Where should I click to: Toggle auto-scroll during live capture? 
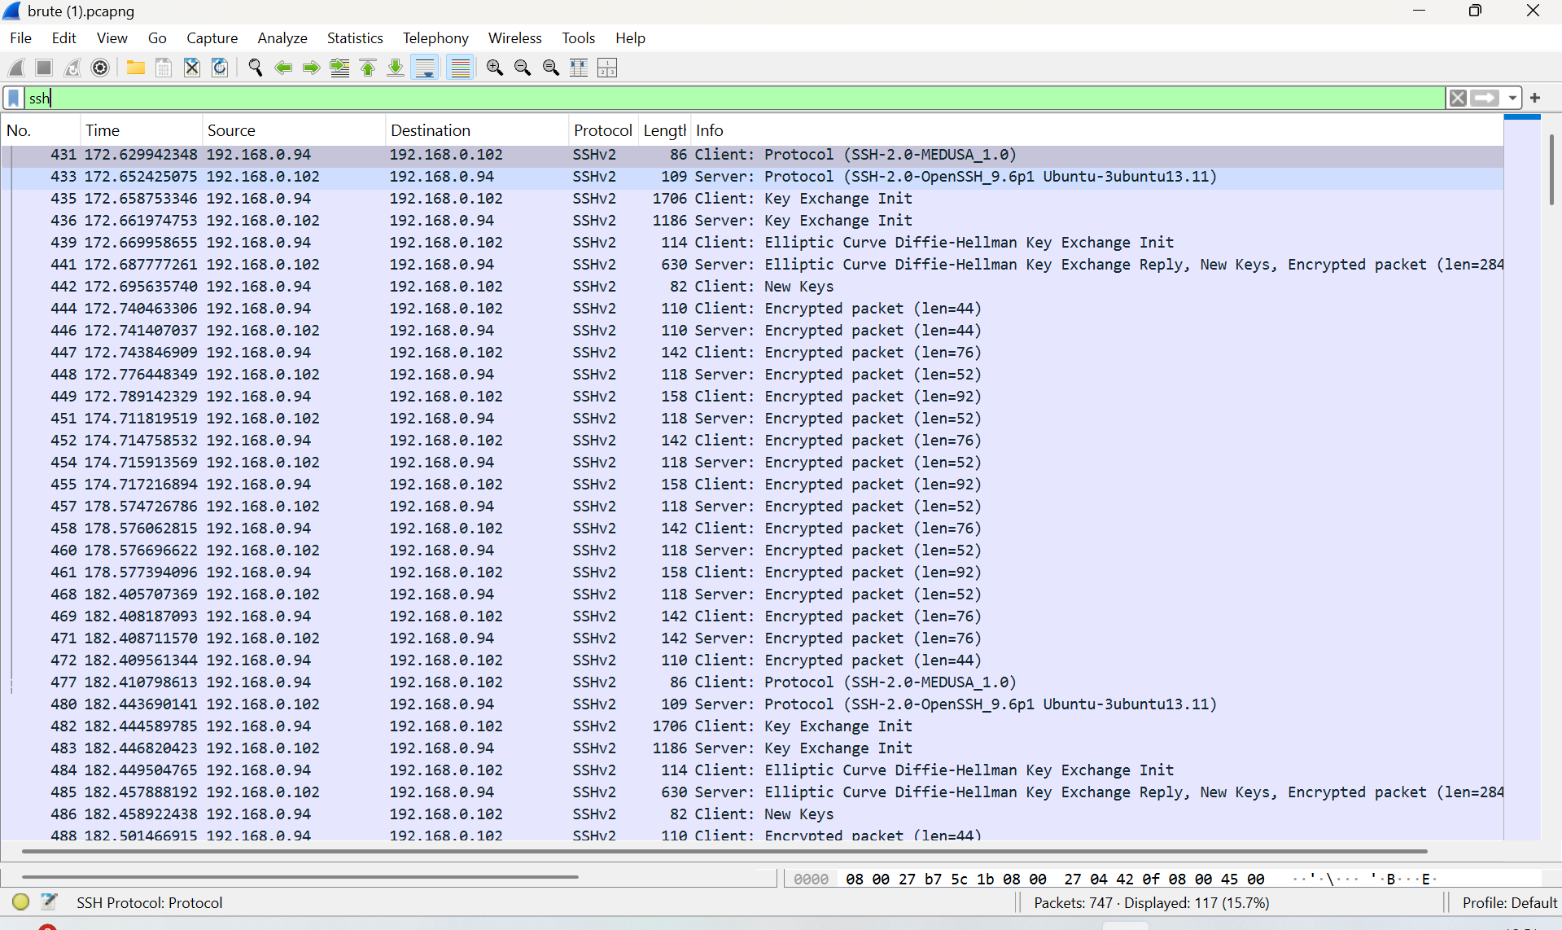426,68
